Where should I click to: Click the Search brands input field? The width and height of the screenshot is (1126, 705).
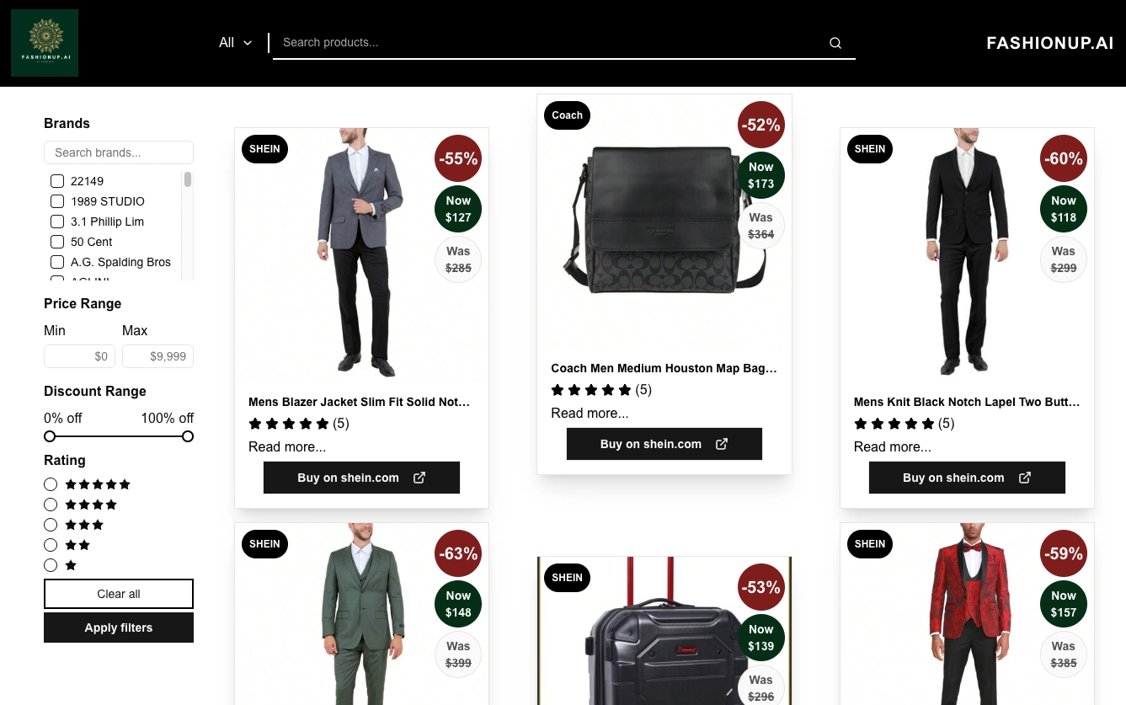click(119, 152)
